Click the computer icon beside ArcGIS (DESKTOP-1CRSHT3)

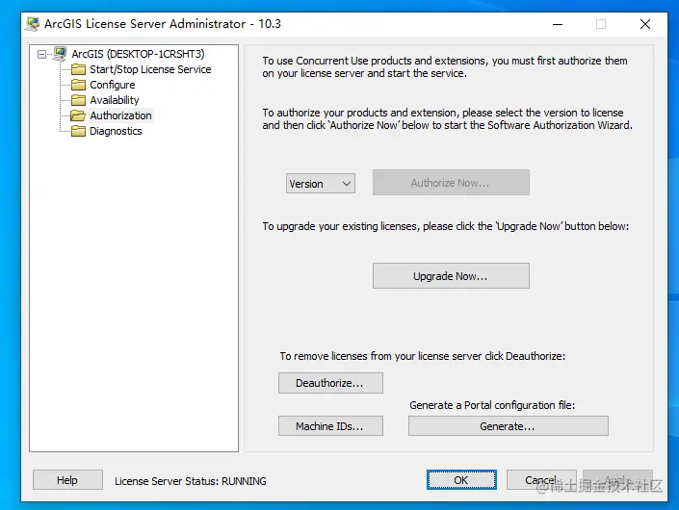(60, 54)
